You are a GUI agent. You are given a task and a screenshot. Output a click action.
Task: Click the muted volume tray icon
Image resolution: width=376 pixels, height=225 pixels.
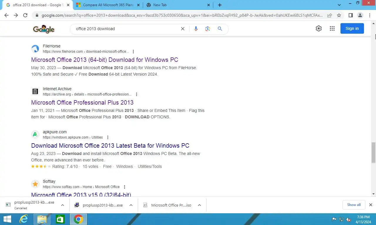pos(348,219)
